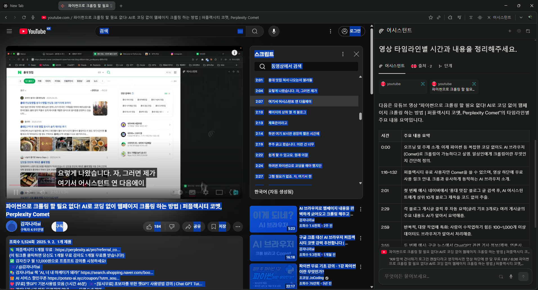Pause the video
The height and width of the screenshot is (290, 538).
coord(16,192)
